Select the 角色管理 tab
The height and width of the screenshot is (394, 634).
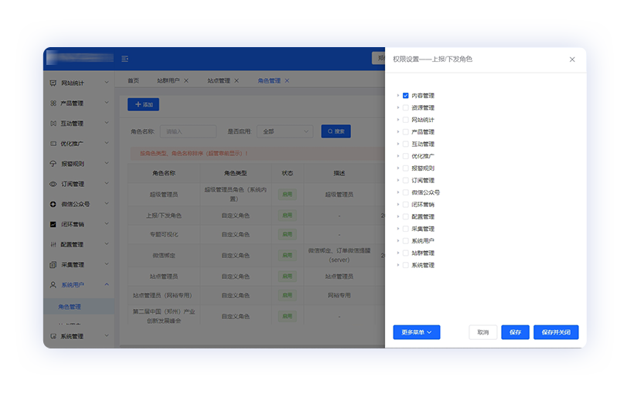pyautogui.click(x=269, y=81)
